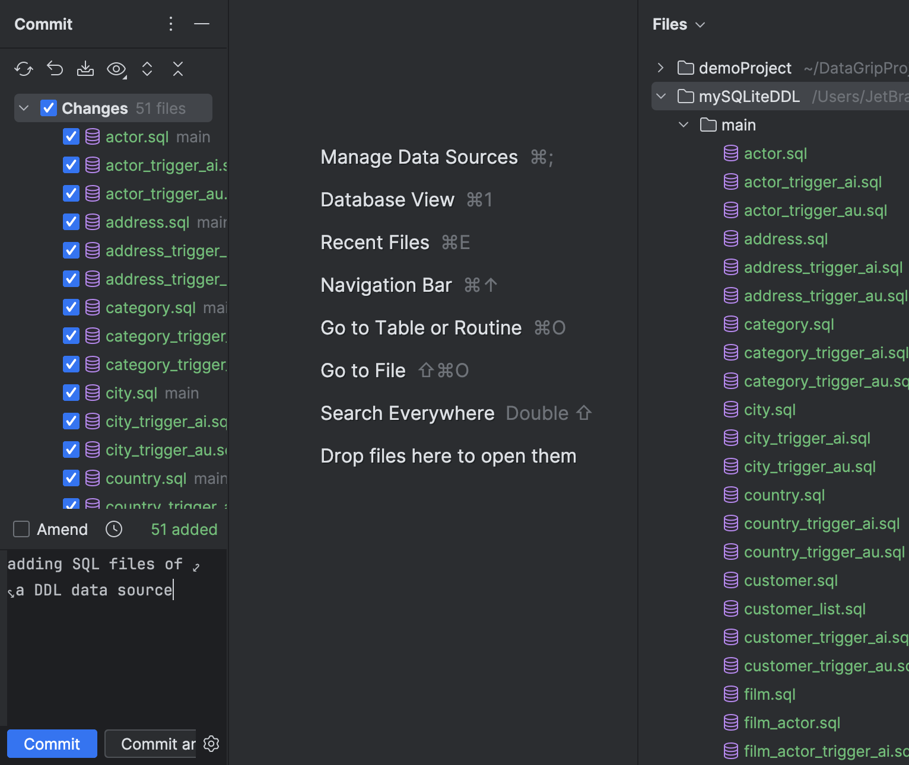909x765 pixels.
Task: Show diff preview with the eye icon
Action: (116, 69)
